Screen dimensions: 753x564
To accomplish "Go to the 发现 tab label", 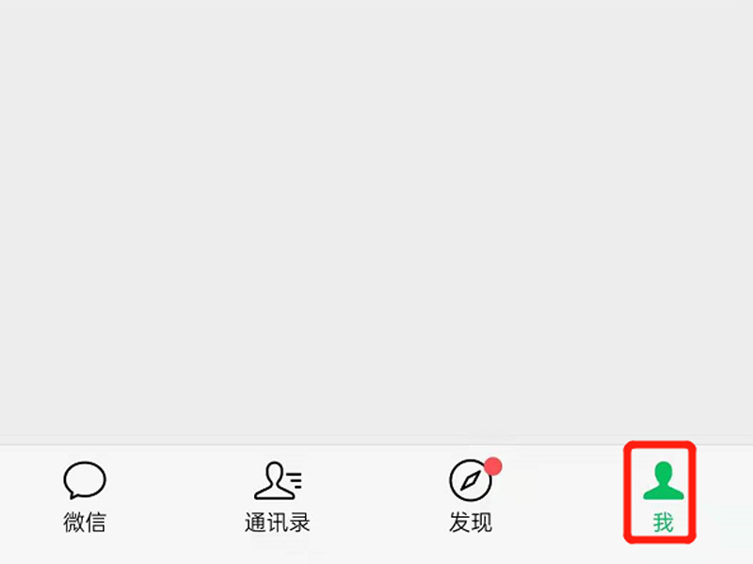I will point(471,523).
